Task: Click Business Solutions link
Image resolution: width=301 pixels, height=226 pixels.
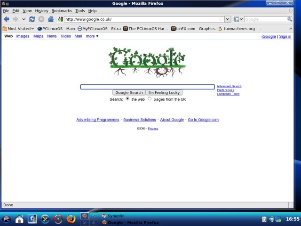Action: 140,120
